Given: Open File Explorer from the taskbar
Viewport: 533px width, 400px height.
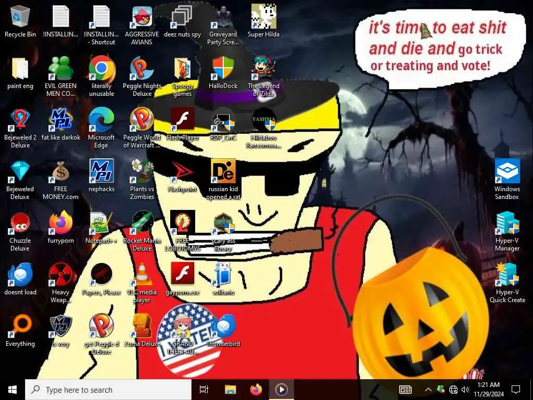Looking at the screenshot, I should [230, 390].
